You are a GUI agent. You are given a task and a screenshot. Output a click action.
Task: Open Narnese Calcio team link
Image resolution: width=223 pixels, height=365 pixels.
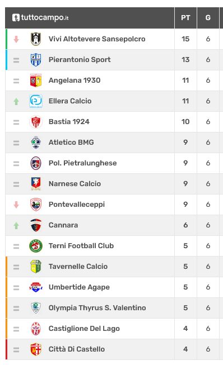tap(75, 184)
